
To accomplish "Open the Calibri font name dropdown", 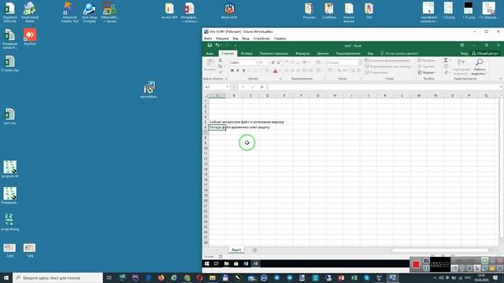I will pyautogui.click(x=257, y=63).
